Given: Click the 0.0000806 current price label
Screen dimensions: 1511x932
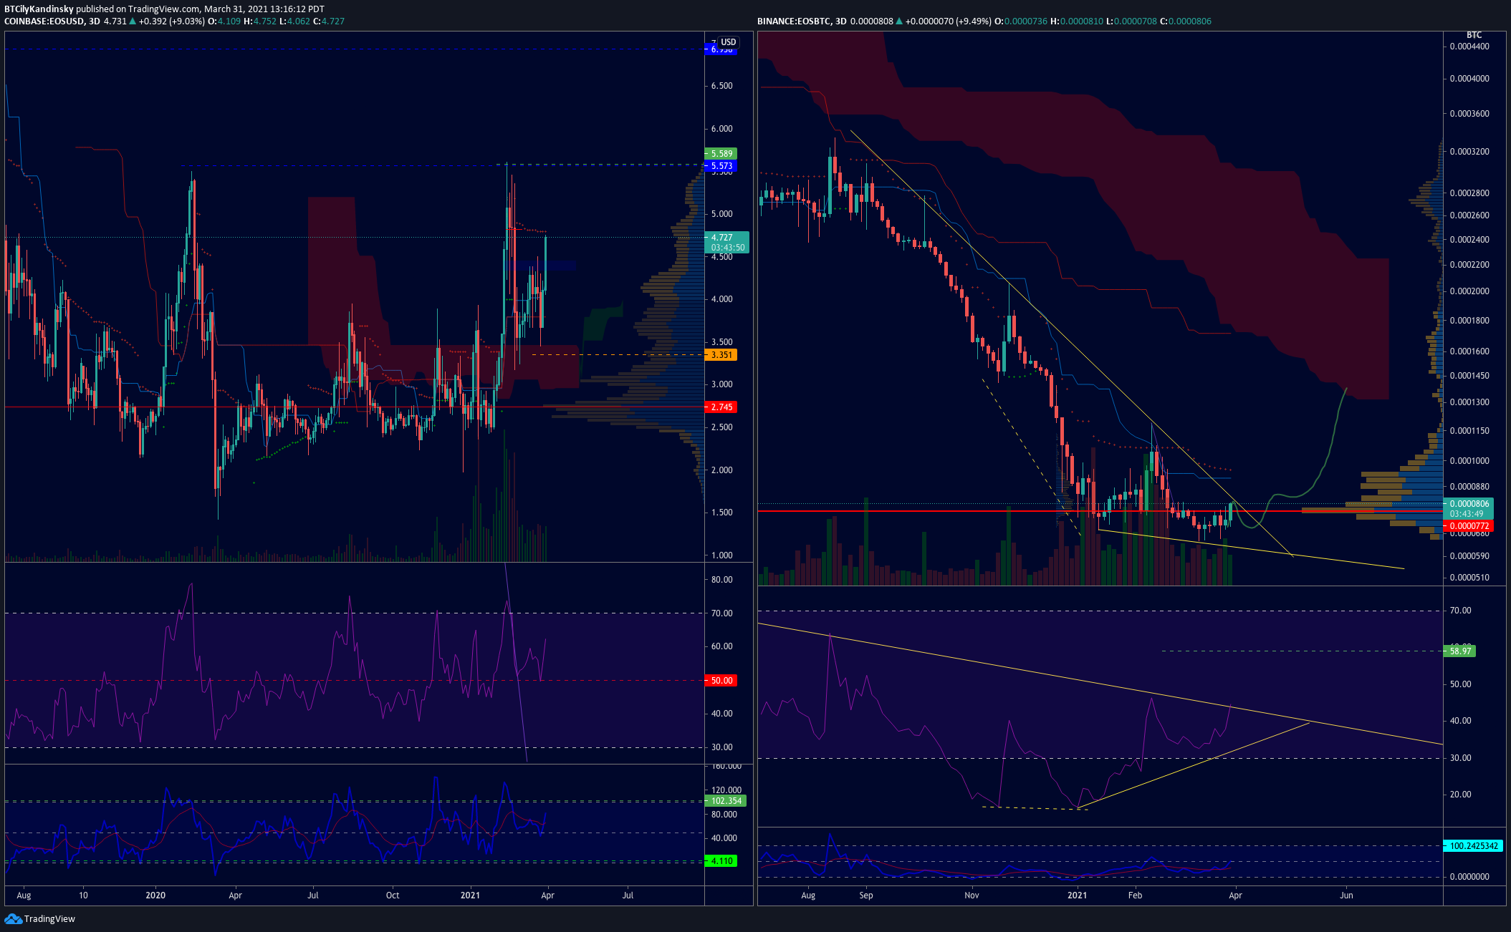Looking at the screenshot, I should pyautogui.click(x=1469, y=504).
